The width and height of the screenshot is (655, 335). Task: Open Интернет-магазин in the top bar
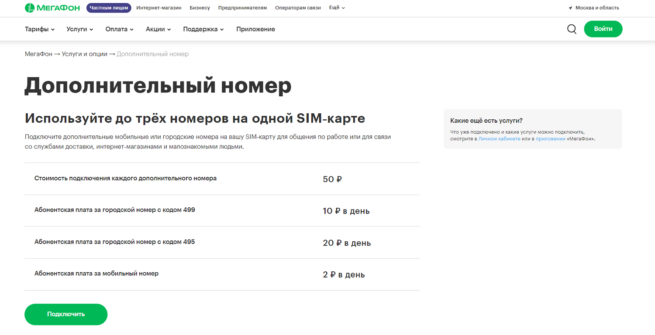coord(159,8)
